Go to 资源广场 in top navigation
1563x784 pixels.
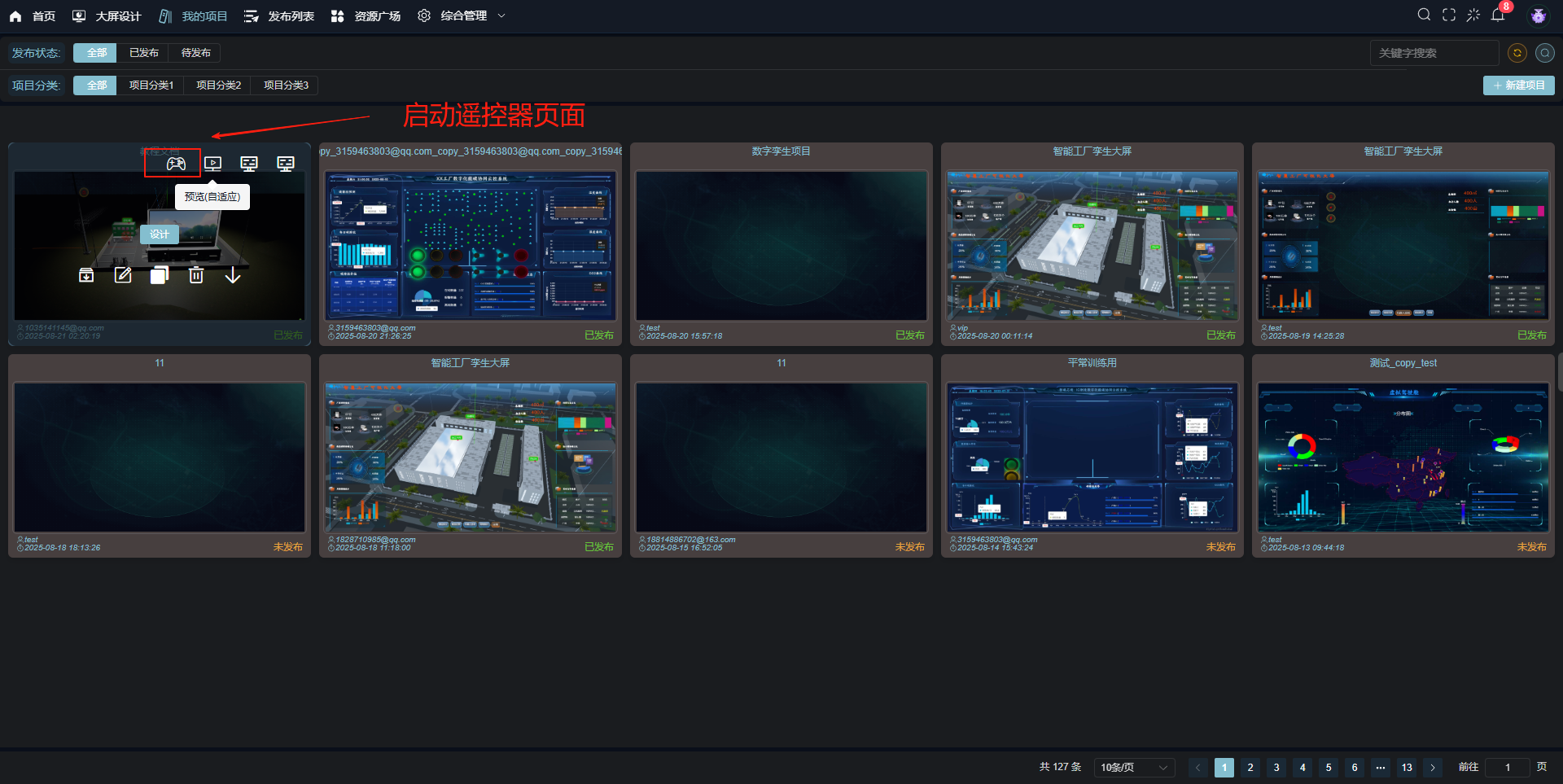click(366, 16)
